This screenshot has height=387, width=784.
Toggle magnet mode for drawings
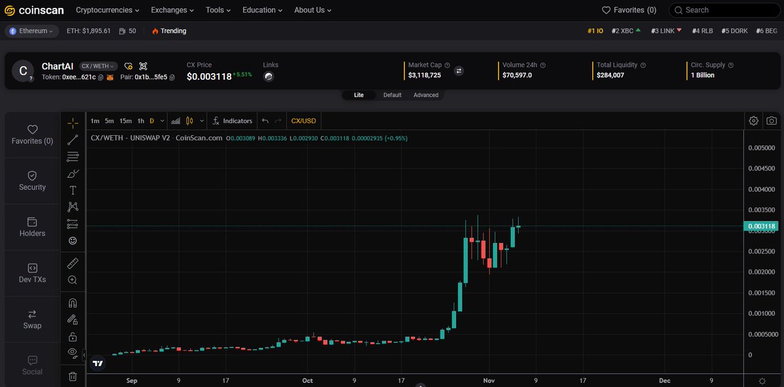[73, 303]
